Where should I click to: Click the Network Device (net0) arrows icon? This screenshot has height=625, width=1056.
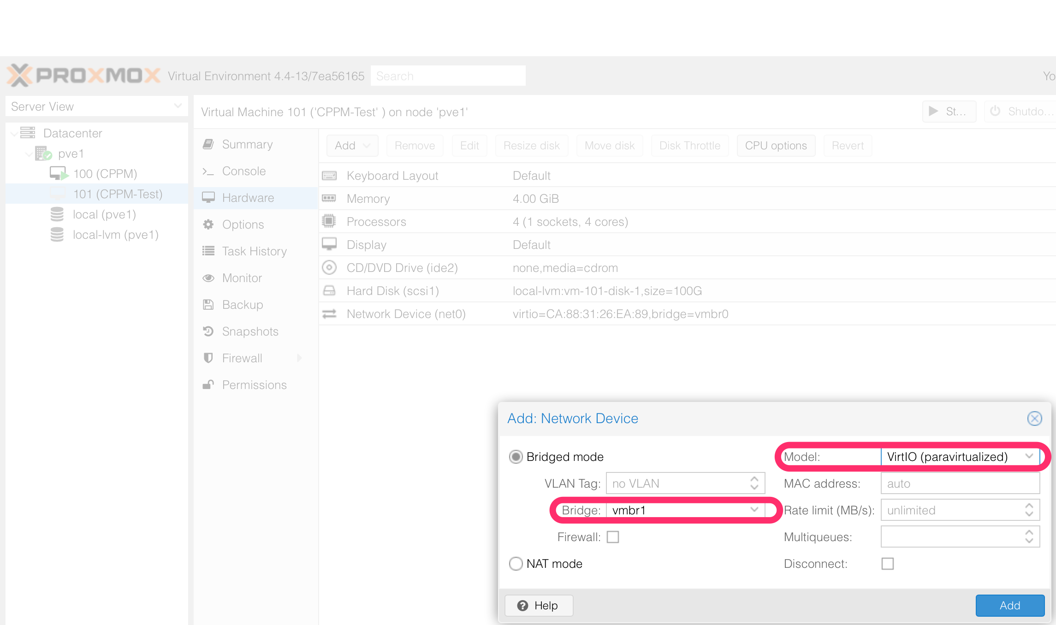[x=329, y=314]
